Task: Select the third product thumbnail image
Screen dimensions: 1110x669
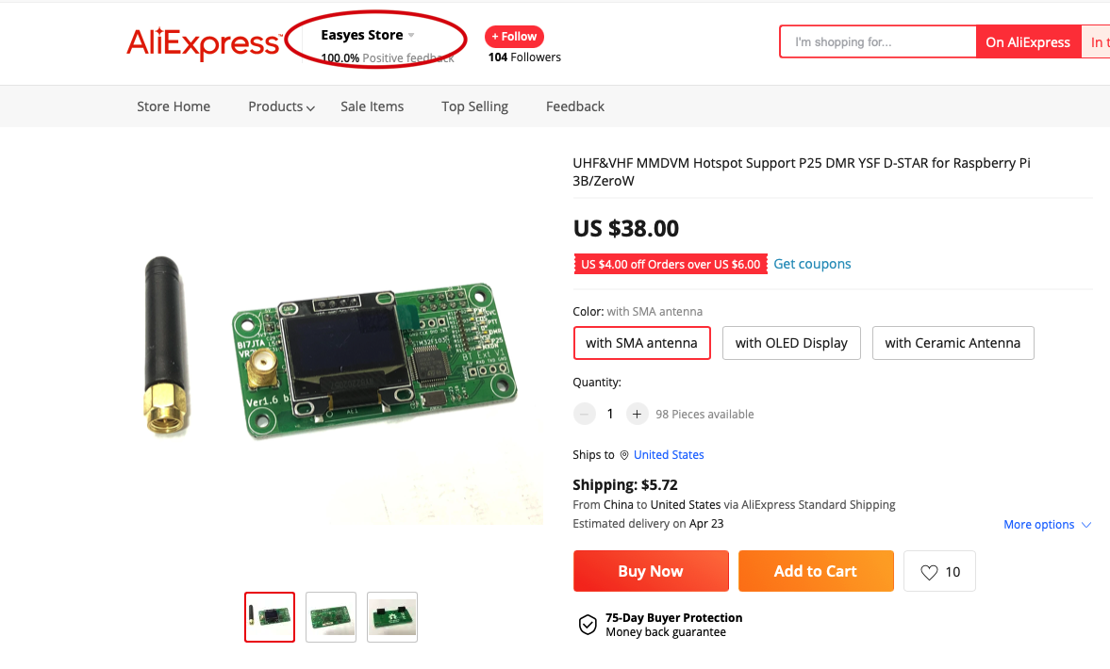Action: (x=391, y=617)
